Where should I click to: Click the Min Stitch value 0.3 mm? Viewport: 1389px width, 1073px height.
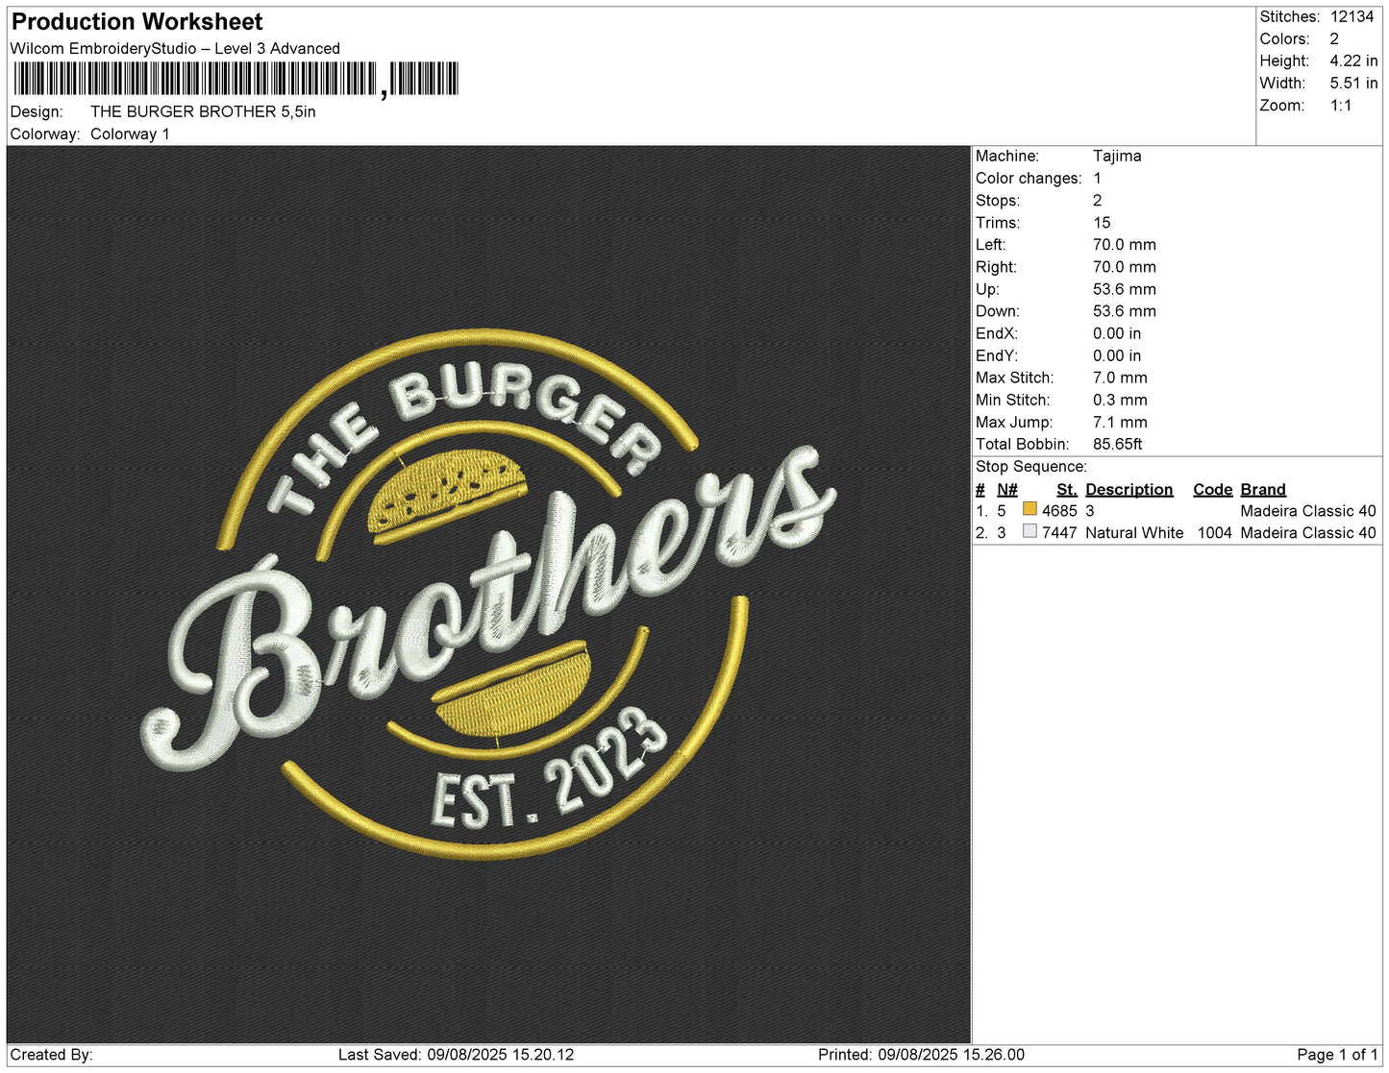1120,400
